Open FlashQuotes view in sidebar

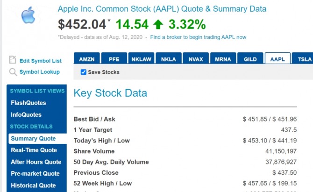(28, 103)
